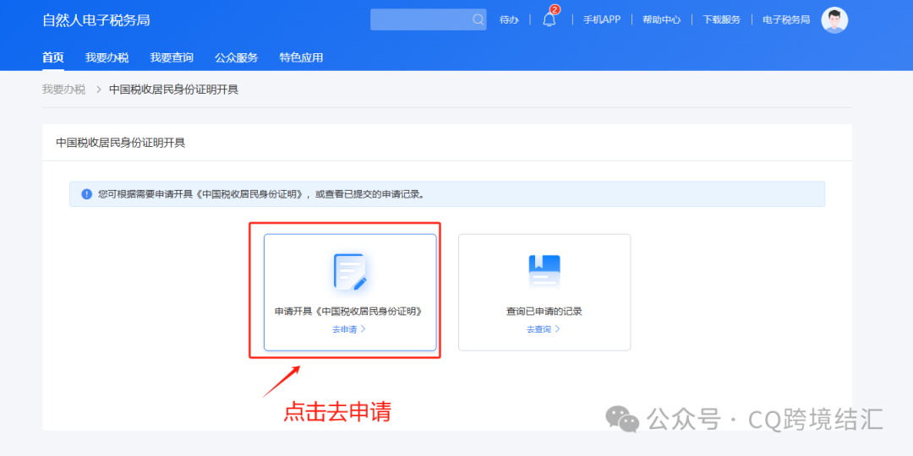Click the 去申请 link
Image resolution: width=913 pixels, height=456 pixels.
coord(345,329)
